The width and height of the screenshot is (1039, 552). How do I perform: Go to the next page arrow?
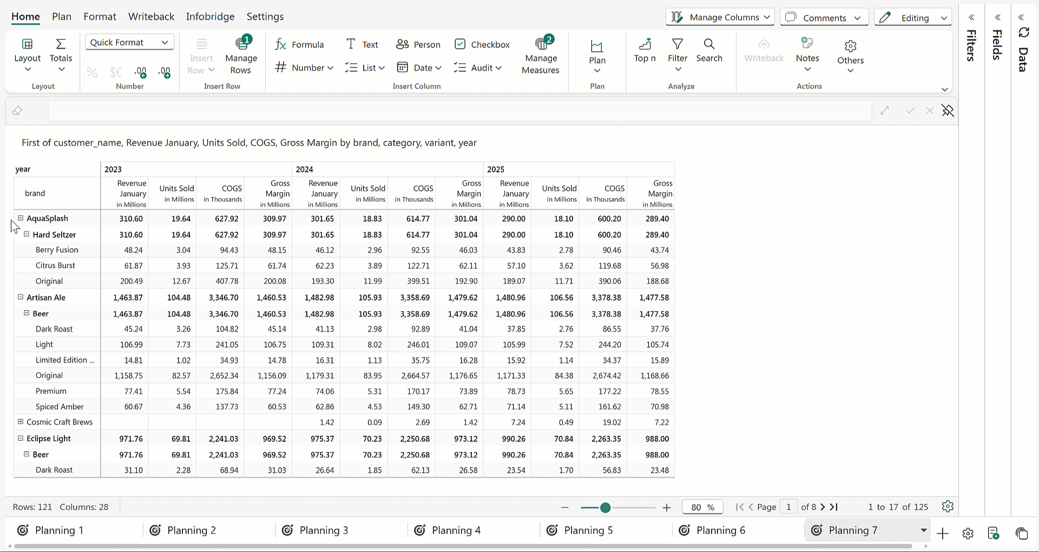(823, 507)
